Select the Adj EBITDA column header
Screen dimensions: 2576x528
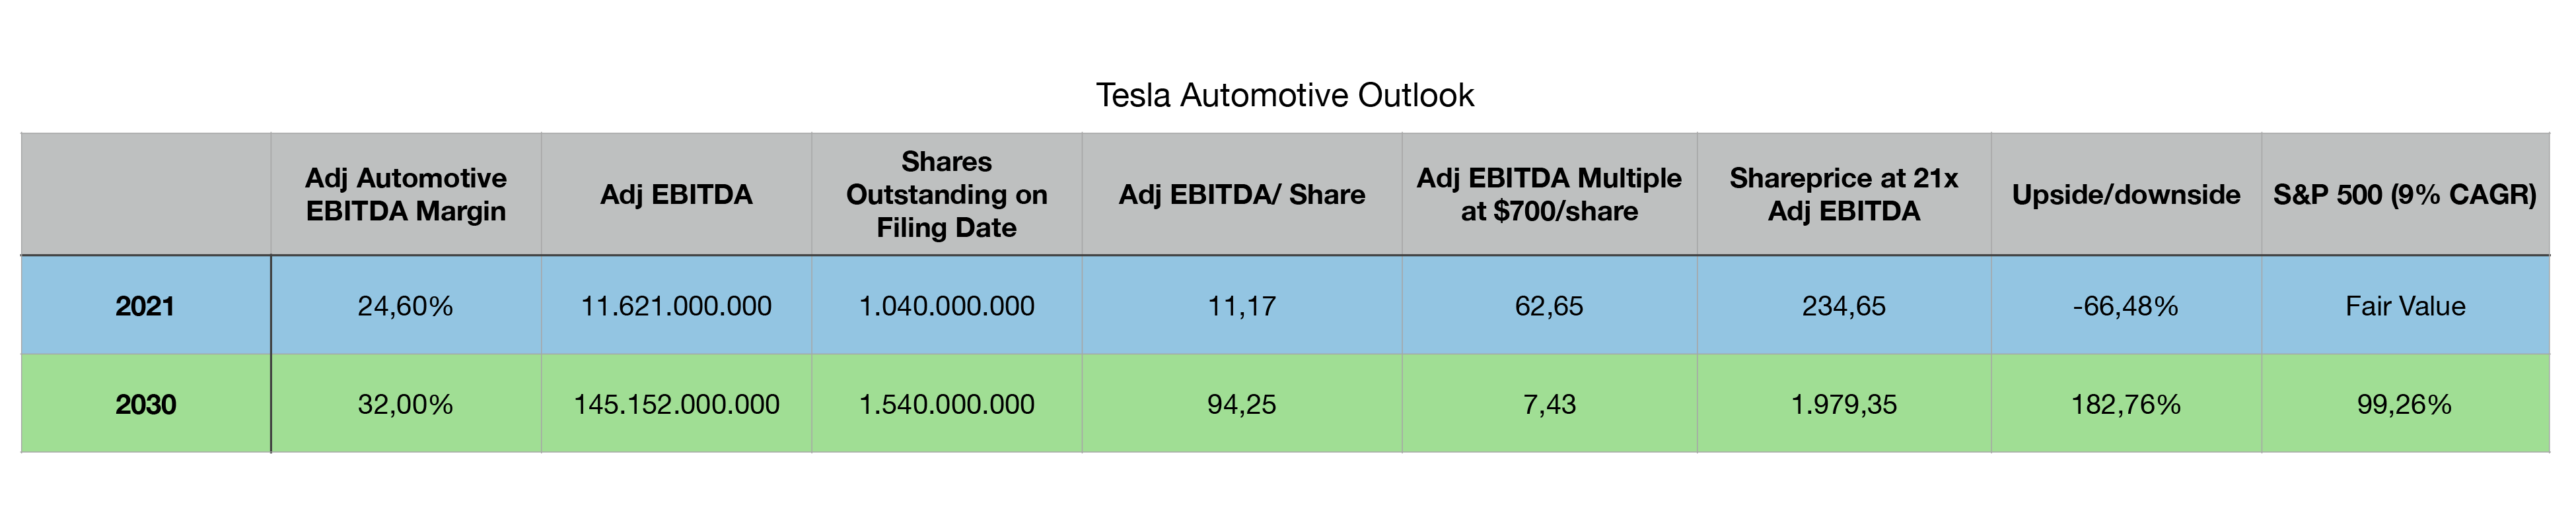pos(676,194)
